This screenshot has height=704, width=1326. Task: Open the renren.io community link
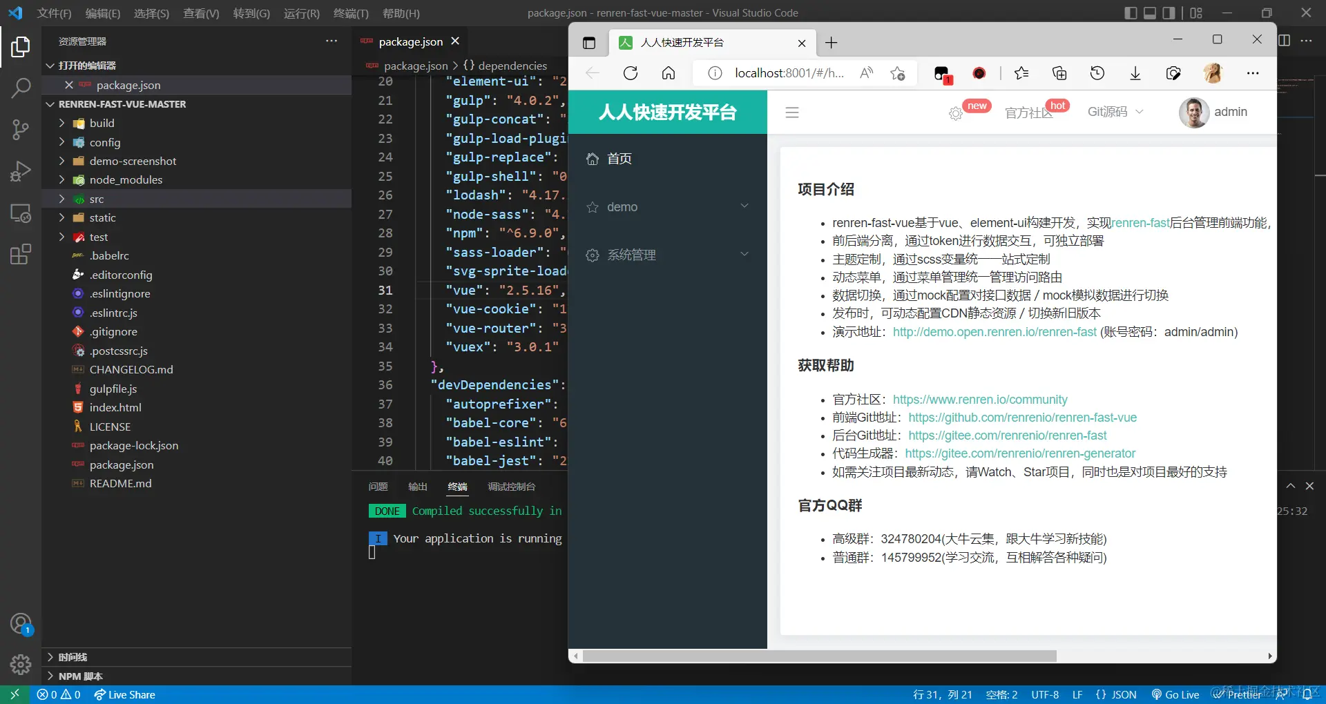point(980,399)
